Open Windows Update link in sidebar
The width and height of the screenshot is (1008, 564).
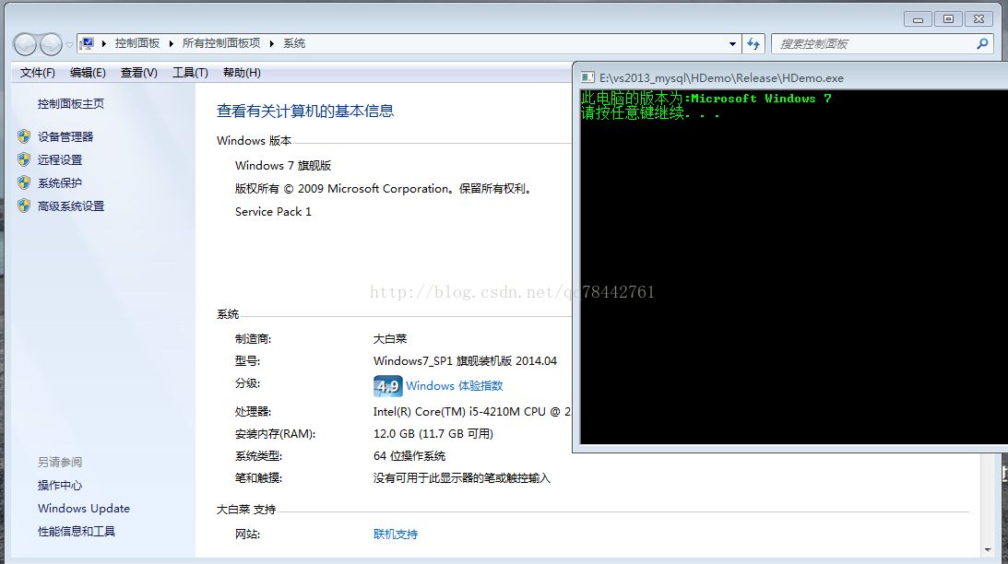click(84, 508)
